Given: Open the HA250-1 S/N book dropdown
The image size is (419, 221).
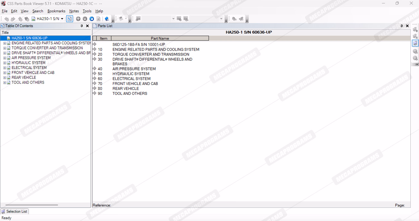Looking at the screenshot, I should click(62, 19).
